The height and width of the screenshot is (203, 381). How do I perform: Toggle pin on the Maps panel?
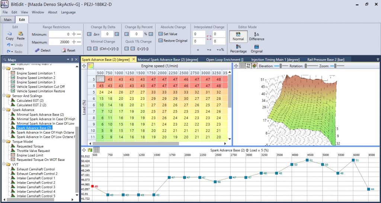(x=72, y=60)
